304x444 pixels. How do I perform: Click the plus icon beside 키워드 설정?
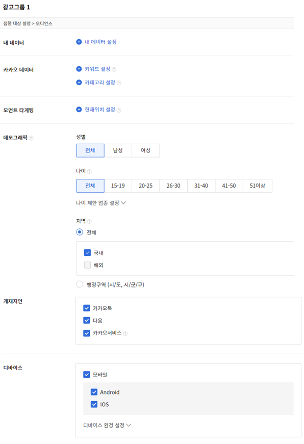click(79, 69)
